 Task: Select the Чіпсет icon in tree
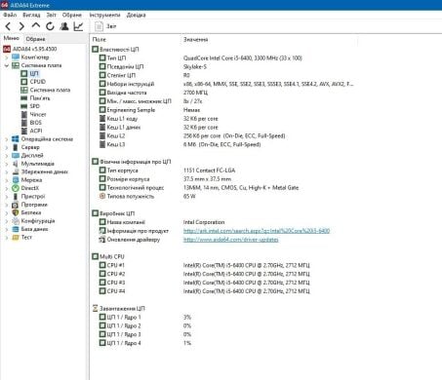click(x=24, y=114)
